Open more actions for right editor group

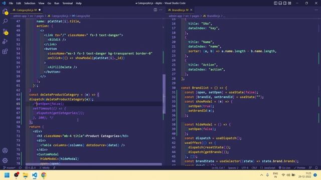[316, 10]
